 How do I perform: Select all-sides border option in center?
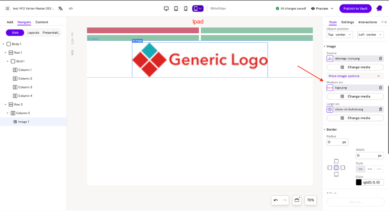pyautogui.click(x=336, y=168)
